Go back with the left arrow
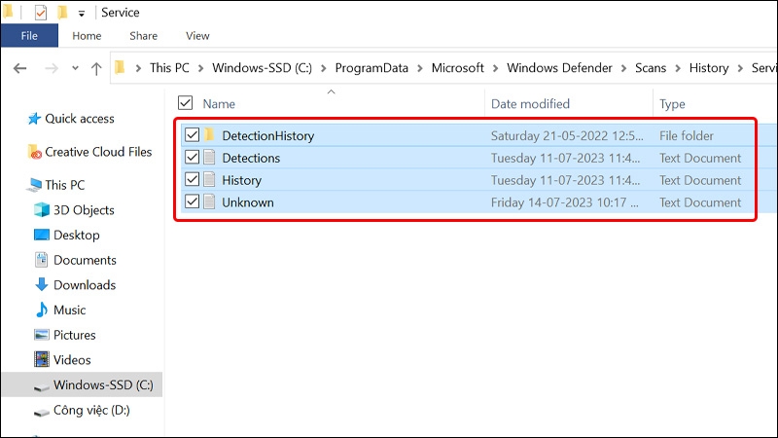The image size is (778, 438). (x=19, y=68)
